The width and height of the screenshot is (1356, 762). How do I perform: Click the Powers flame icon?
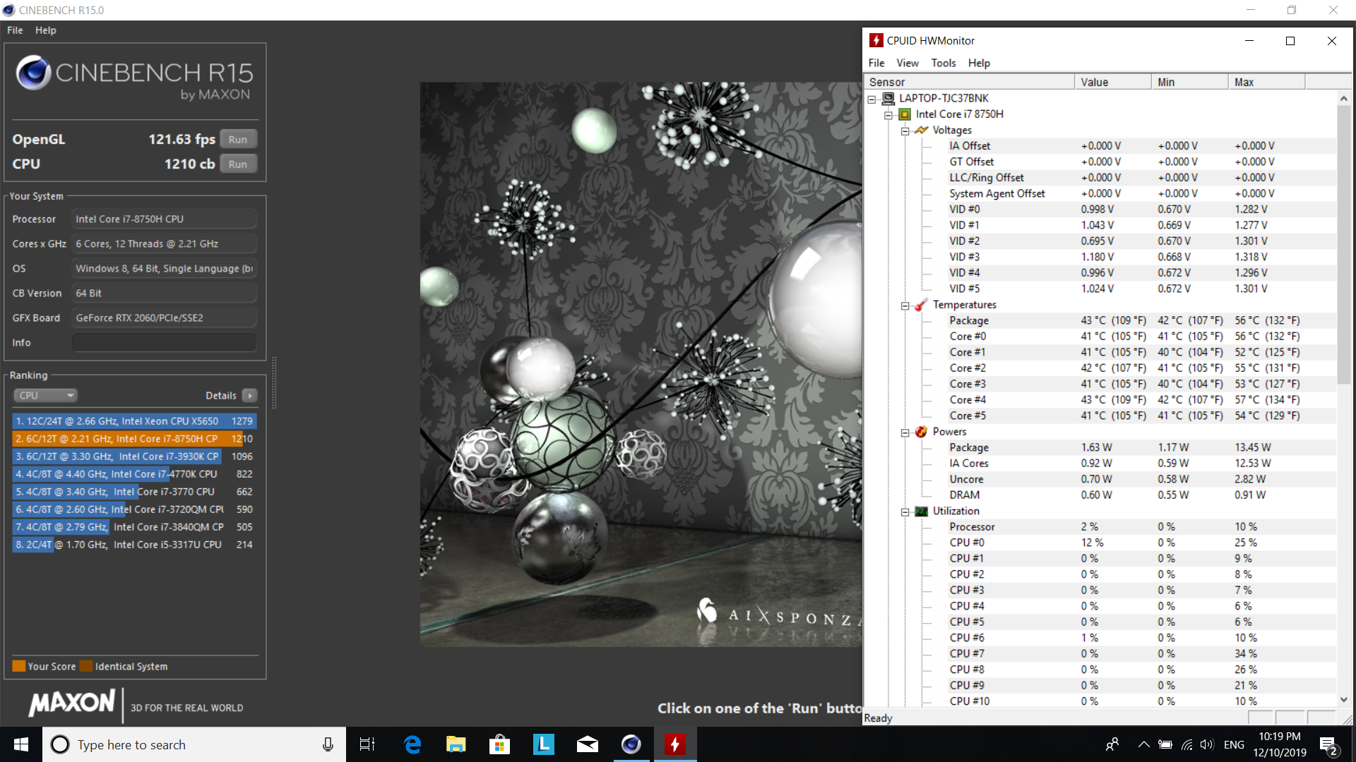click(x=922, y=432)
